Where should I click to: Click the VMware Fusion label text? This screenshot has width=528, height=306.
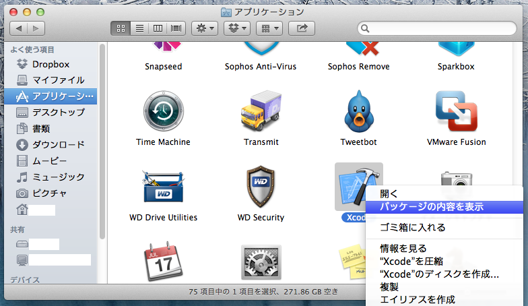(457, 142)
